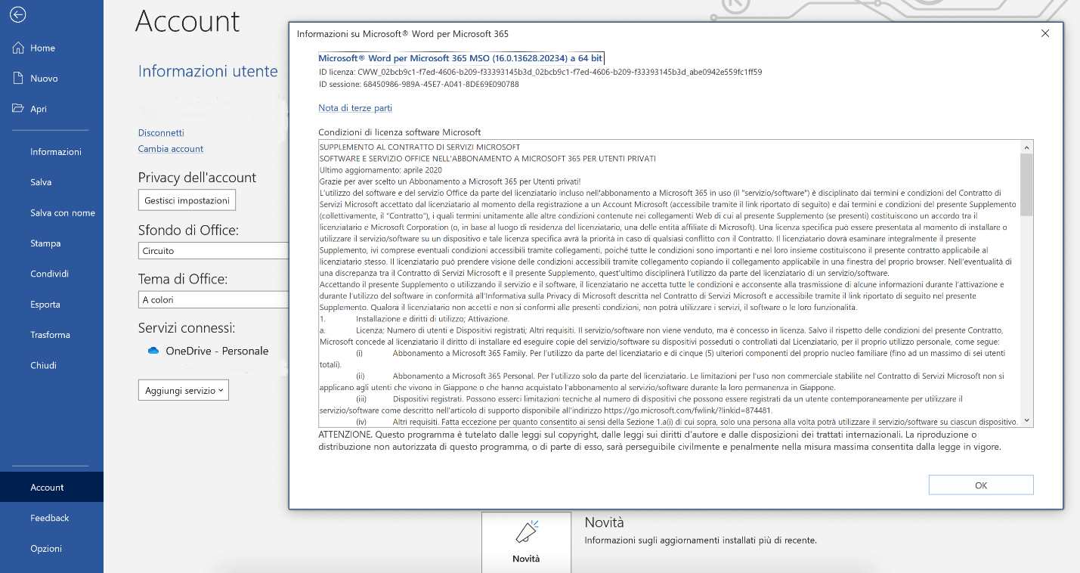Click the Novità megaphone icon
The height and width of the screenshot is (573, 1080).
tap(526, 531)
